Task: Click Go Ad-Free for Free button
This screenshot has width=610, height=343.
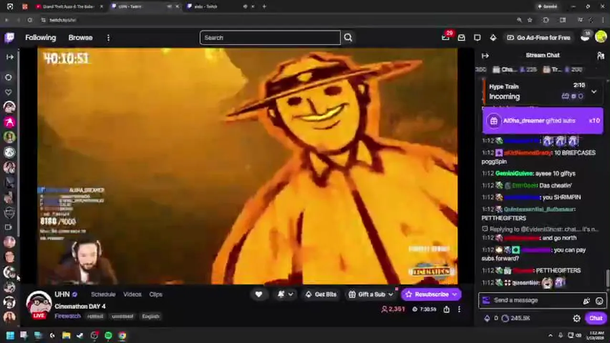Action: point(539,38)
